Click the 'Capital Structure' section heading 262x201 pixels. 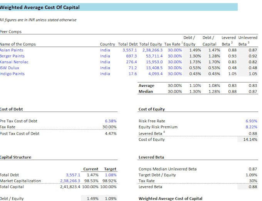coord(15,157)
